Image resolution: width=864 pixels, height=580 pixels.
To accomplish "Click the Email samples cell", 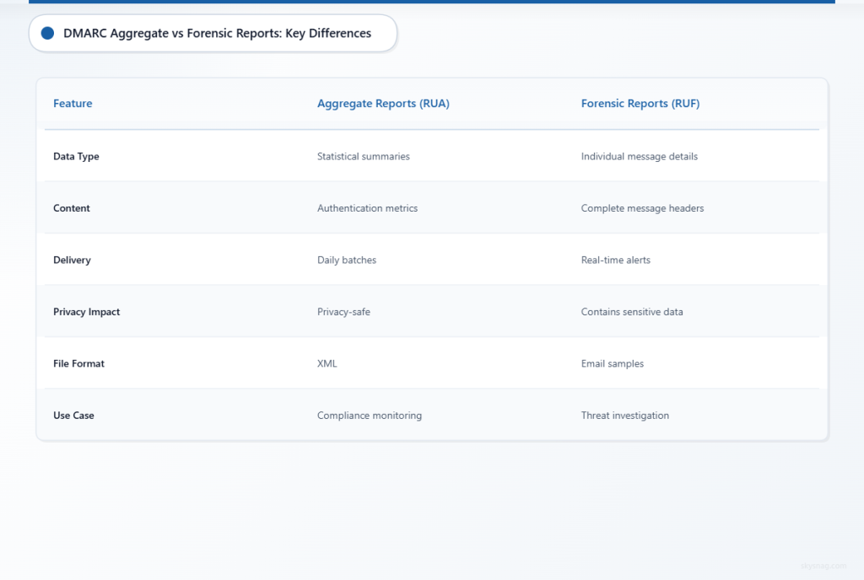I will 613,363.
